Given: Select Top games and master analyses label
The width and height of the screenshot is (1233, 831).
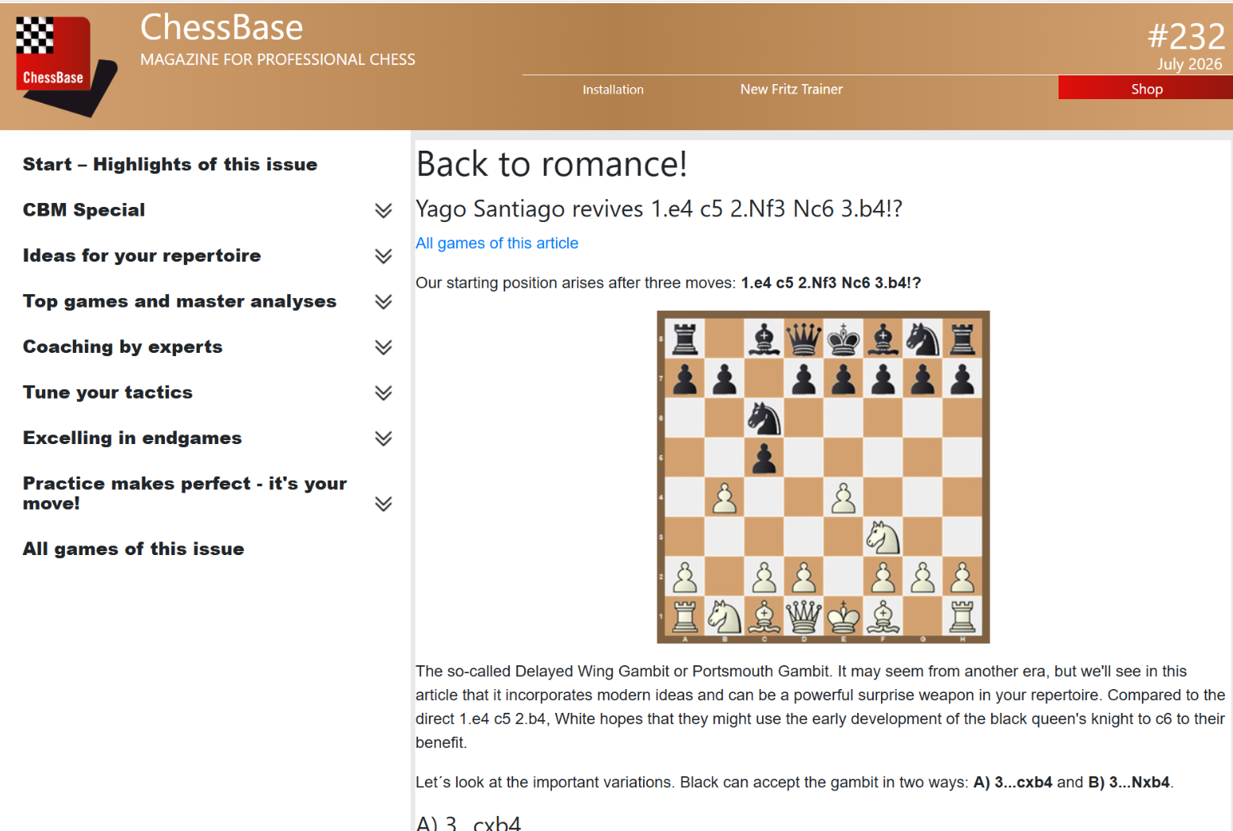Looking at the screenshot, I should pyautogui.click(x=180, y=301).
